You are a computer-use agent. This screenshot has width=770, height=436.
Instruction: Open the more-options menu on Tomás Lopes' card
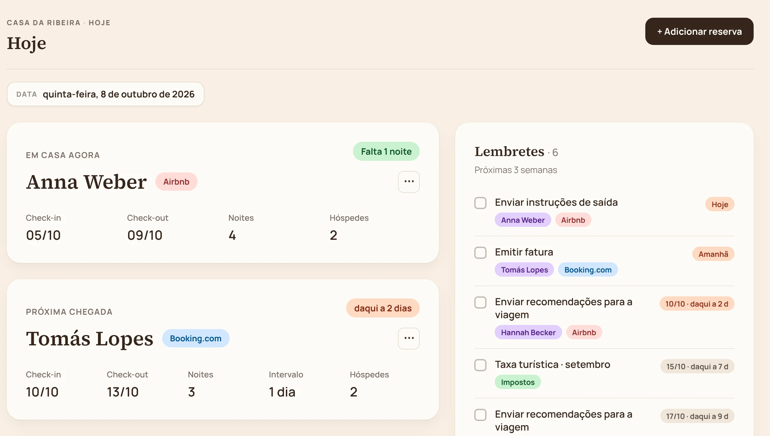[x=409, y=338]
